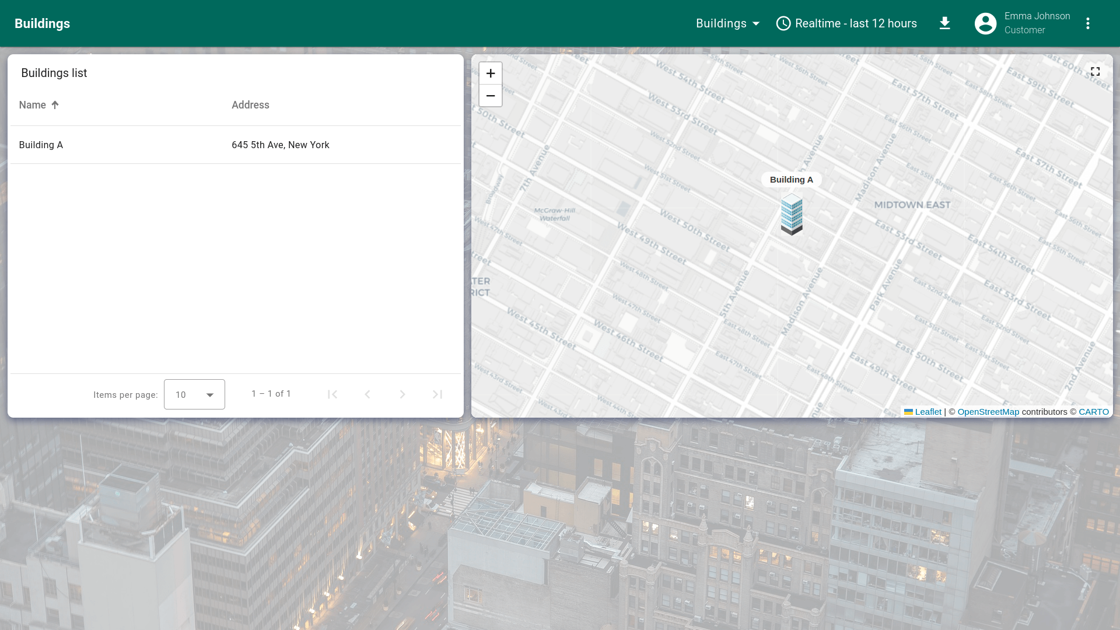1120x630 pixels.
Task: Click the map zoom in button
Action: [x=490, y=73]
